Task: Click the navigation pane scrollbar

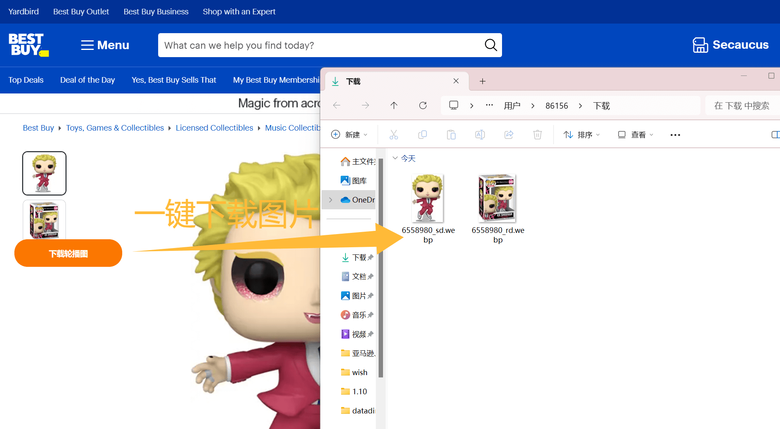Action: pos(381,268)
